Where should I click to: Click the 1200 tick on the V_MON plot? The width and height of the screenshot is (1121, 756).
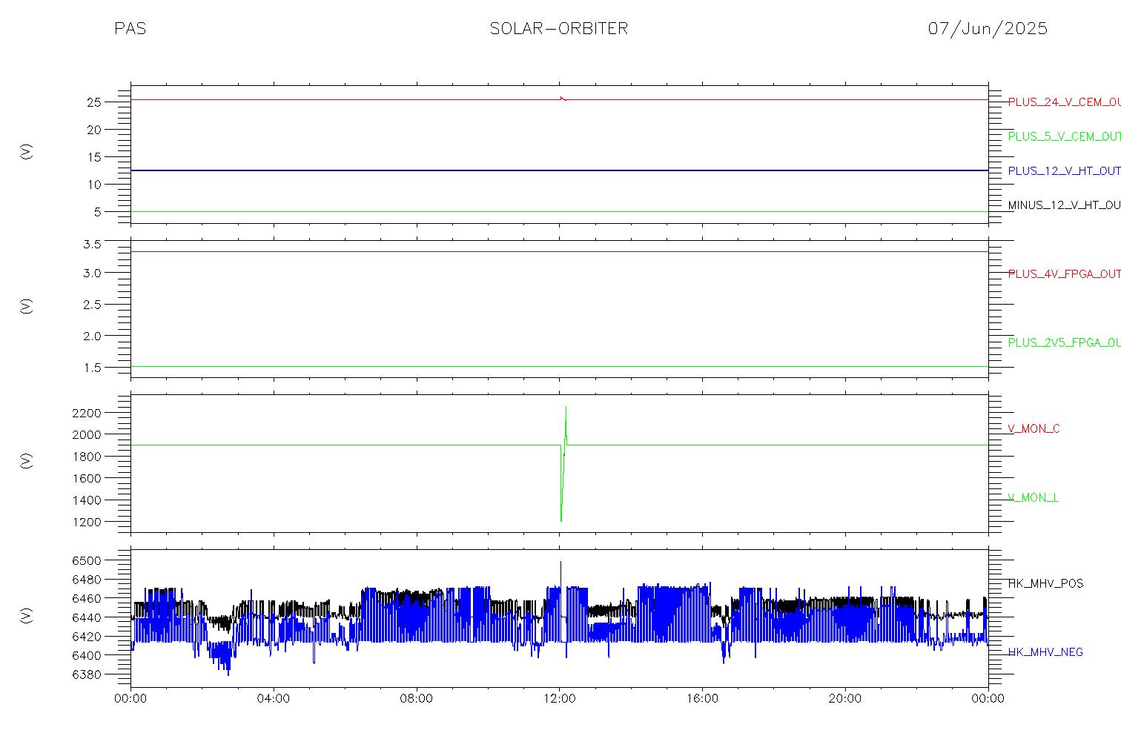(87, 522)
